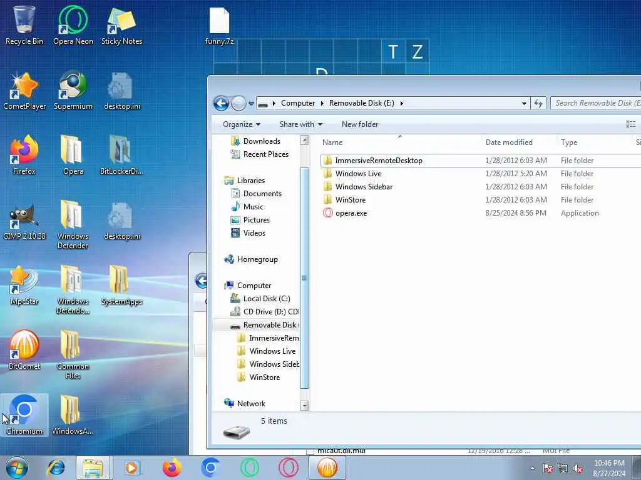Viewport: 641px width, 480px height.
Task: Expand the arrow after Computer in breadcrumb
Action: 322,103
